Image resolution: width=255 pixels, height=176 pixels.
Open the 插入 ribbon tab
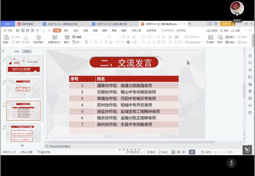67,30
